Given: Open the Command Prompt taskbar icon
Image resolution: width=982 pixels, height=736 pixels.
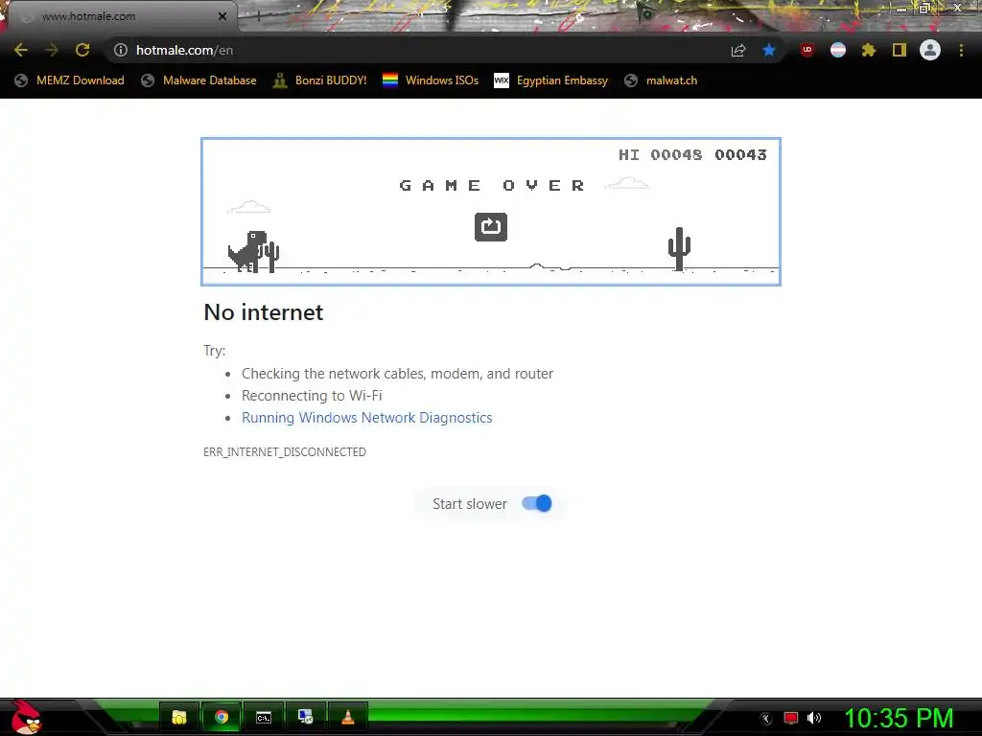Looking at the screenshot, I should point(264,717).
